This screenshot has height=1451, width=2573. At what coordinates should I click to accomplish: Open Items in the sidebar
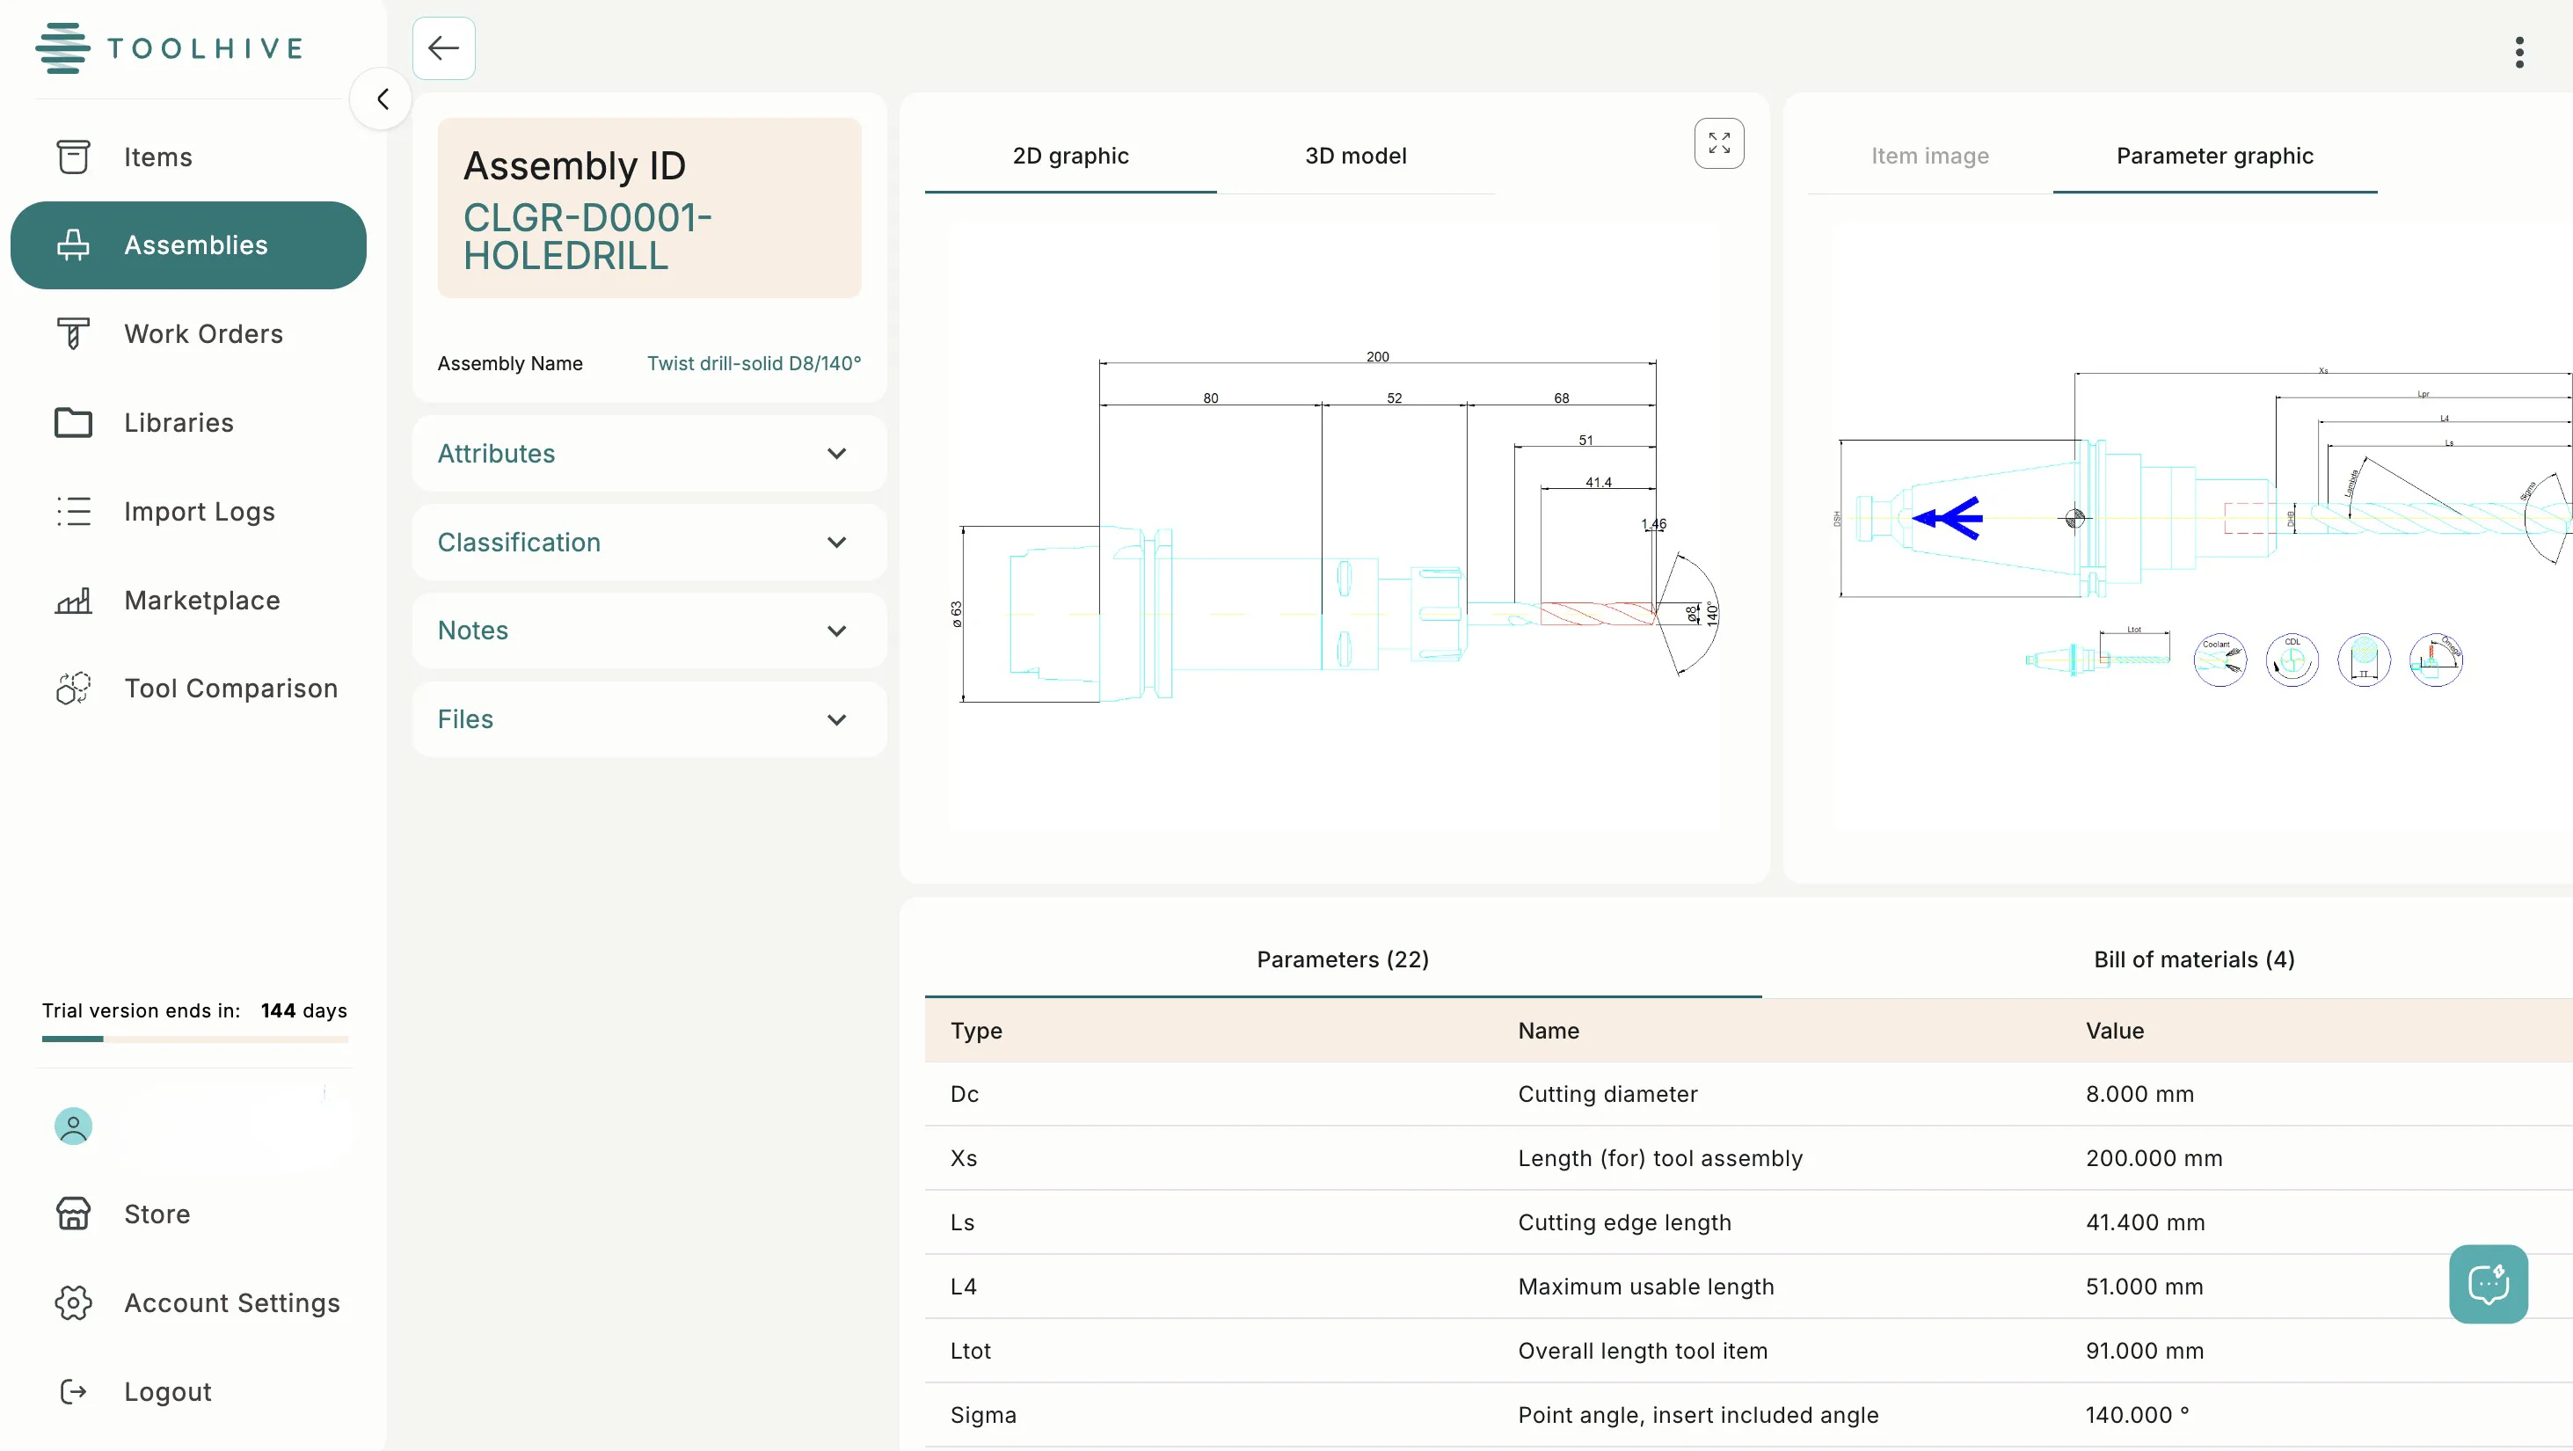pyautogui.click(x=188, y=157)
